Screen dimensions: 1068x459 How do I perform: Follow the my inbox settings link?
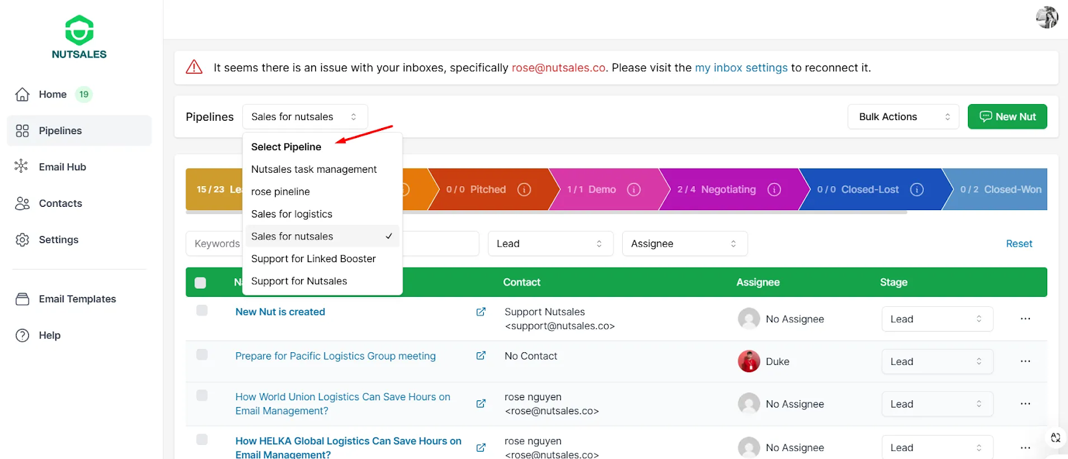click(741, 67)
